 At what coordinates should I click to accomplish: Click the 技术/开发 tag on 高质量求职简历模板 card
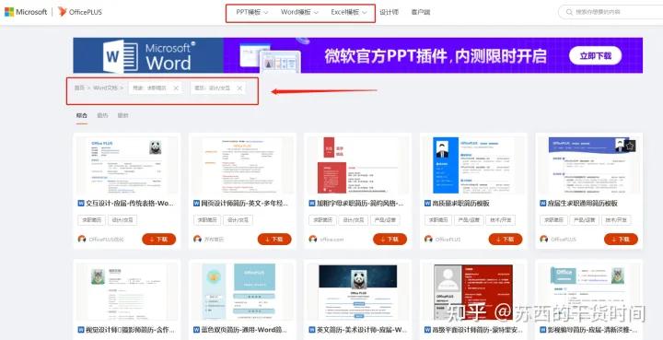point(500,220)
